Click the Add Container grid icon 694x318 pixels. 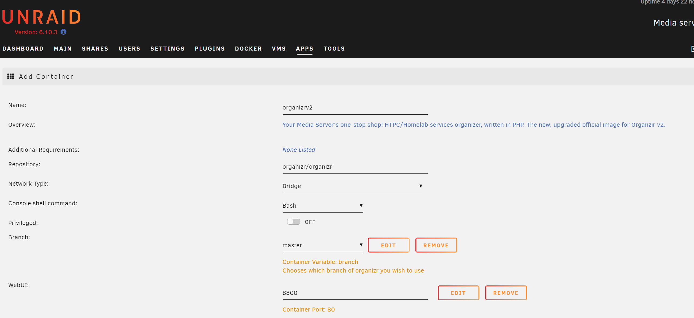[11, 76]
